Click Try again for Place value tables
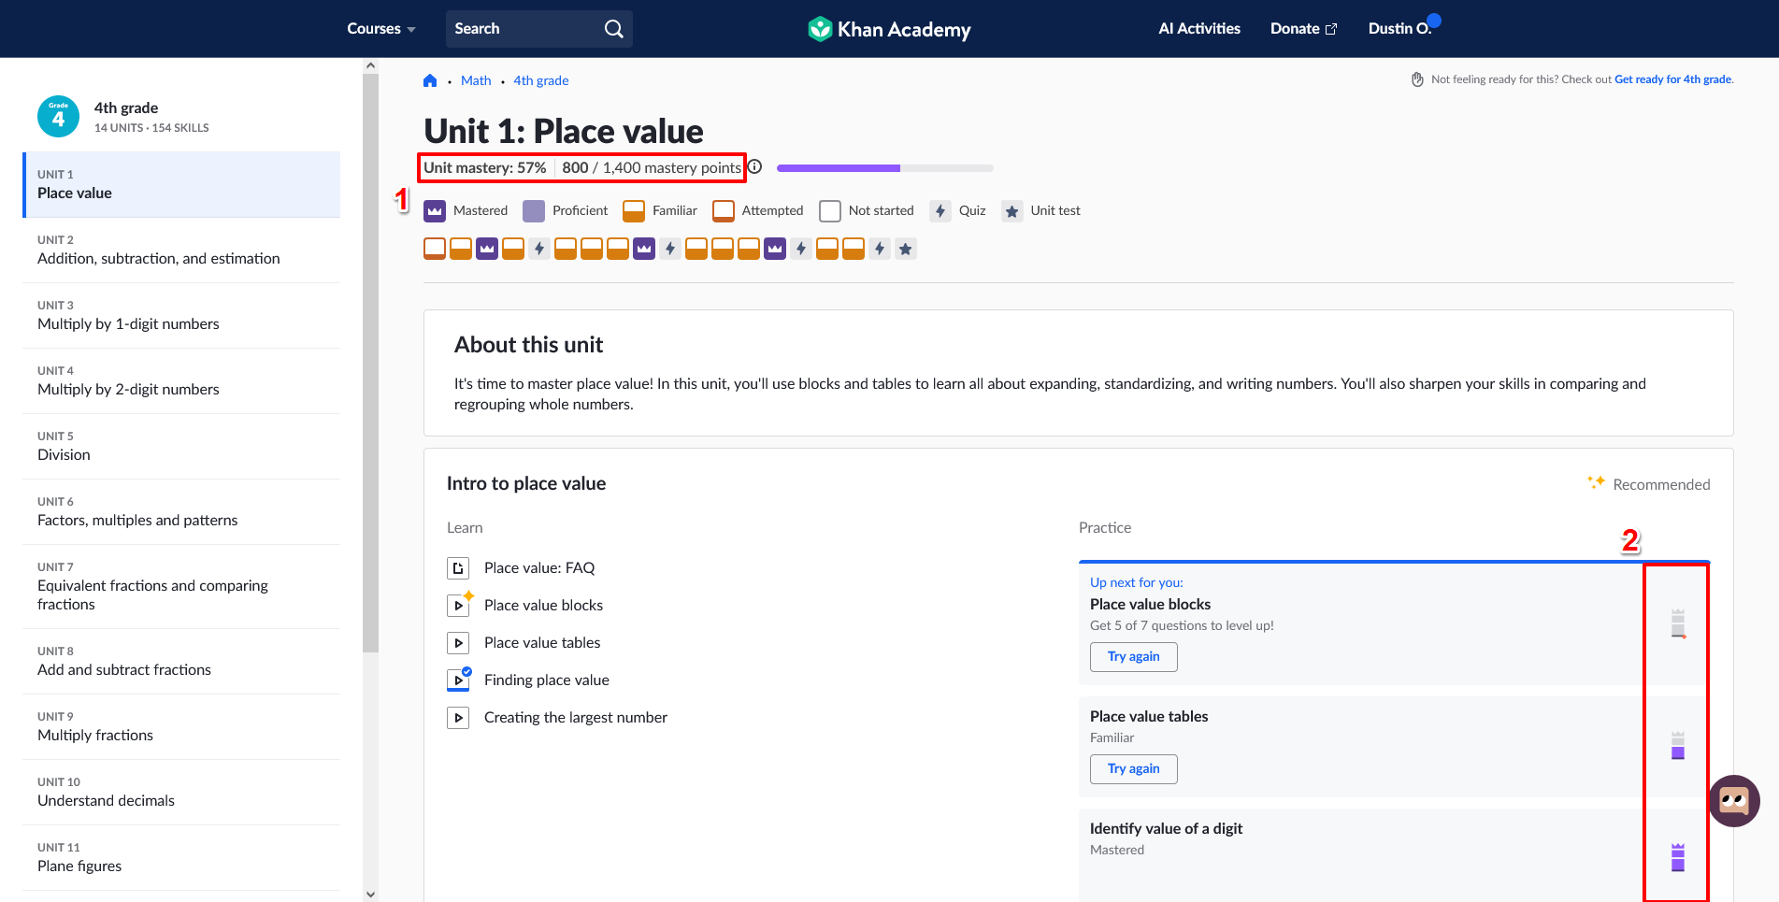Image resolution: width=1779 pixels, height=902 pixels. tap(1134, 769)
